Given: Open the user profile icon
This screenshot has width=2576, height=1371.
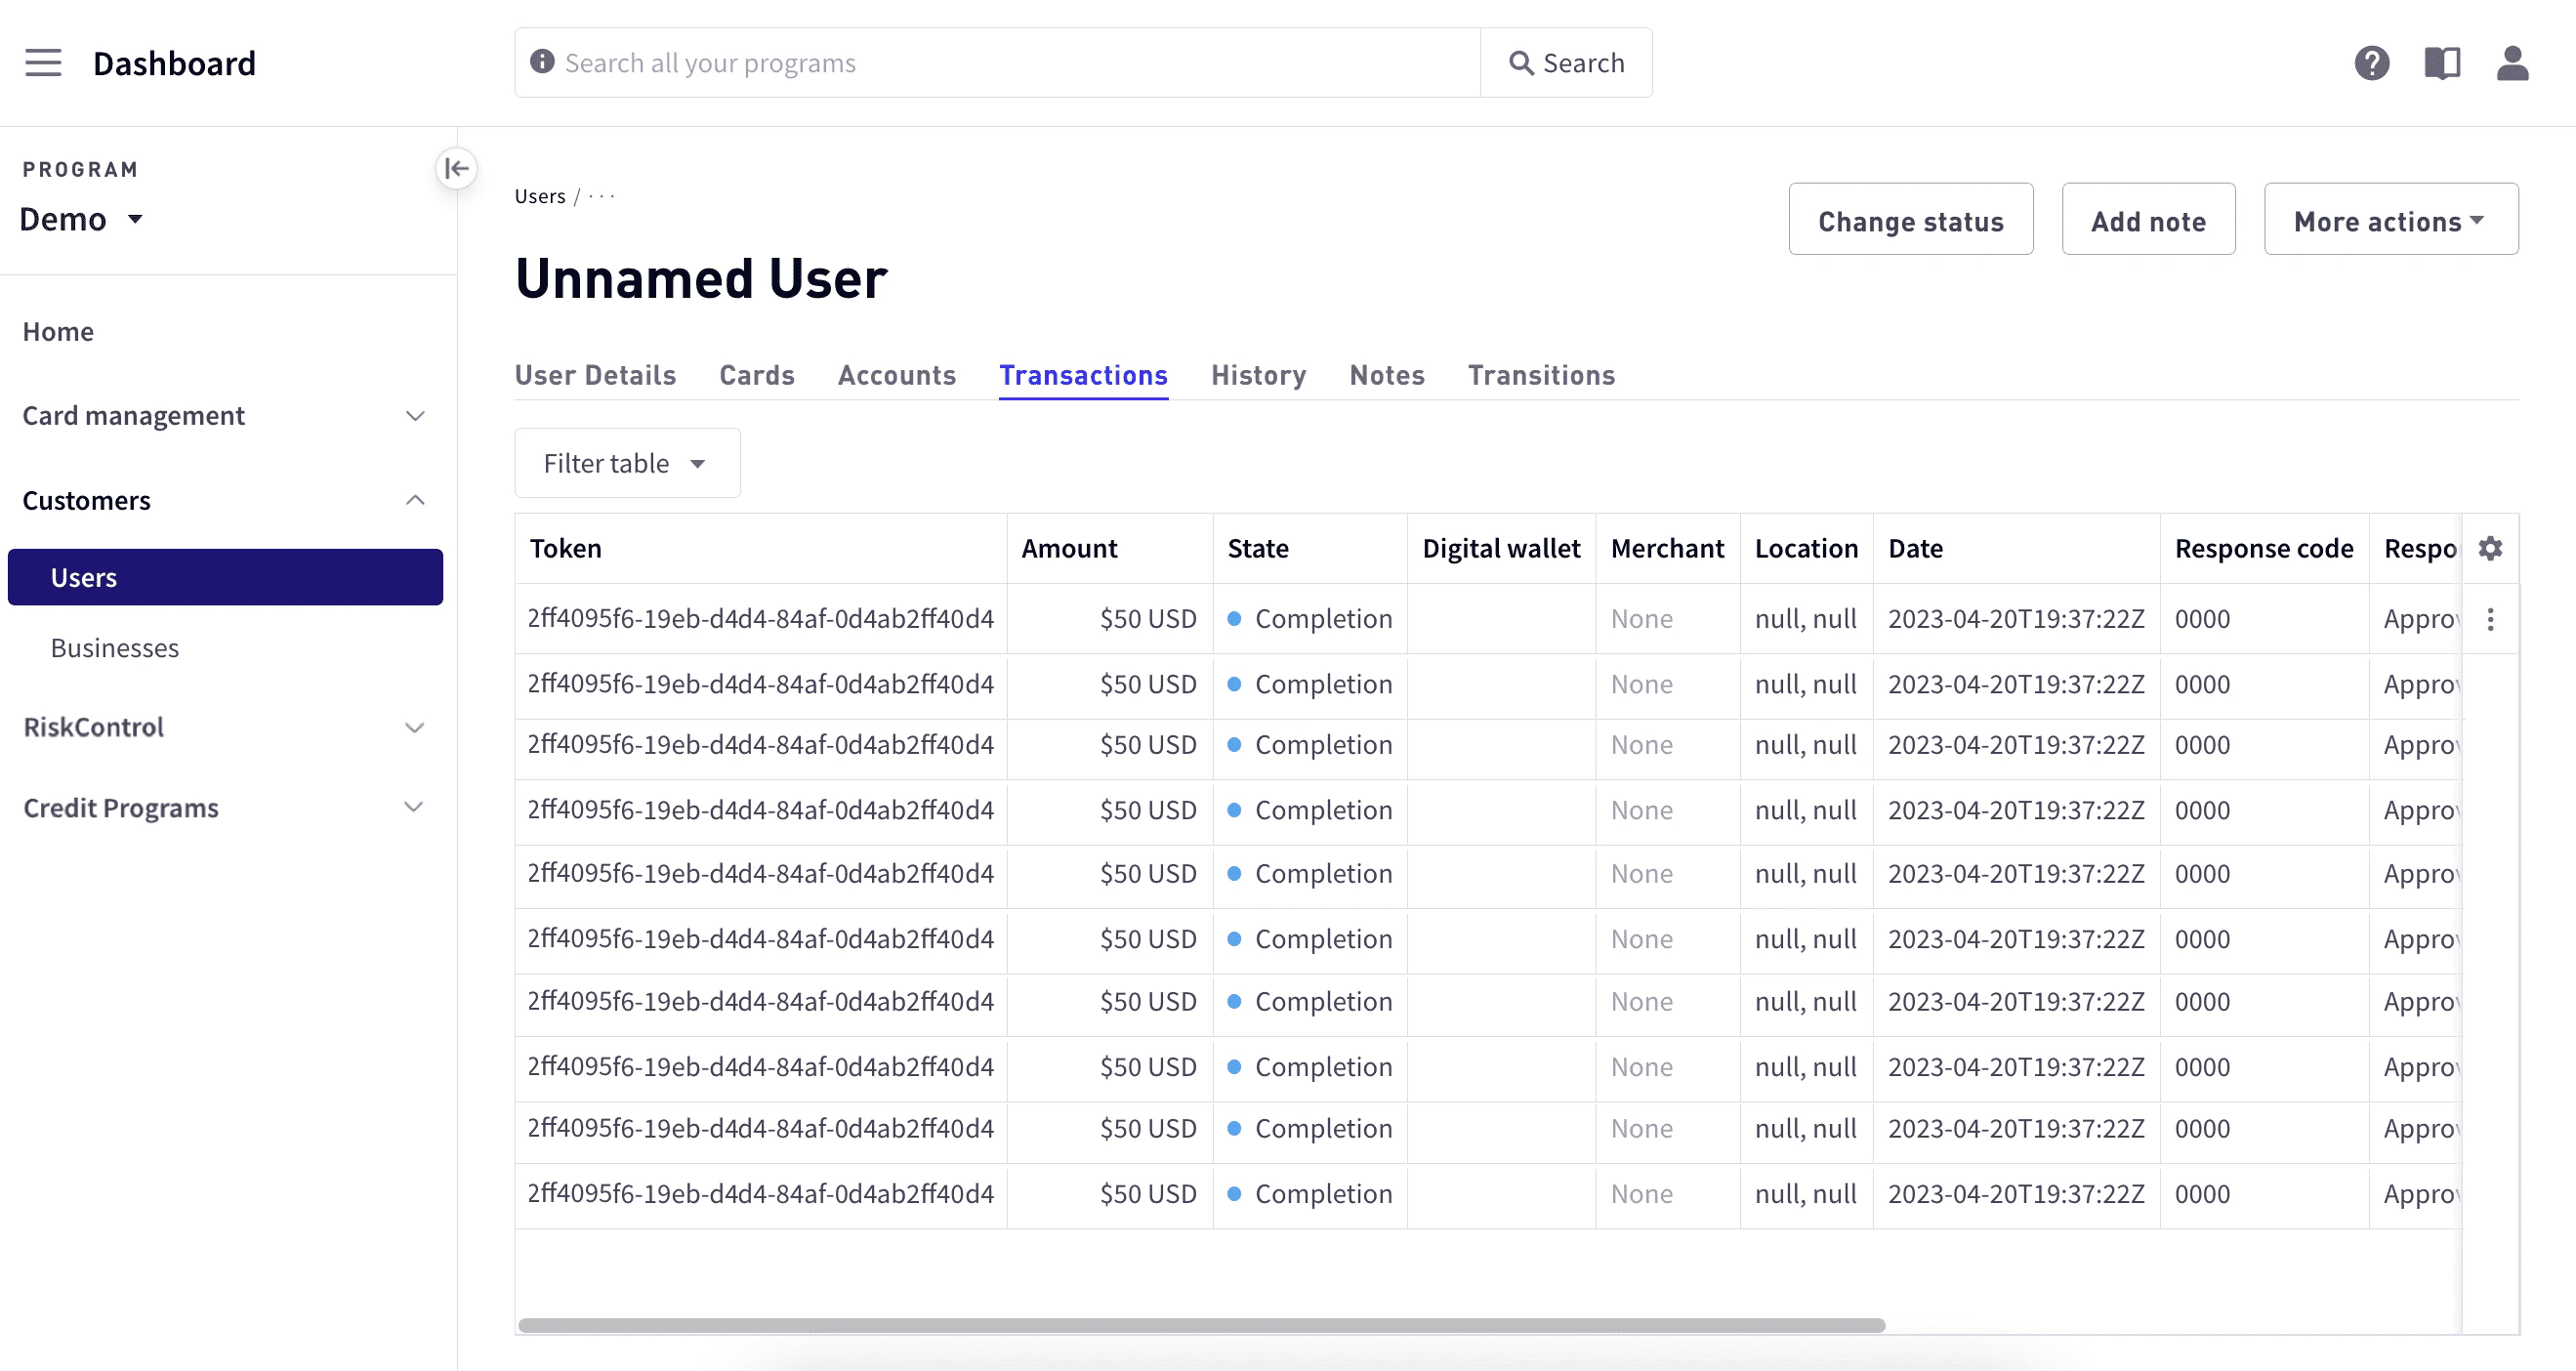Looking at the screenshot, I should click(2512, 63).
